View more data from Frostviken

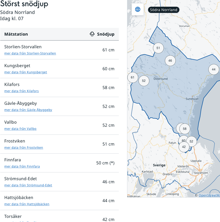pyautogui.click(x=24, y=148)
